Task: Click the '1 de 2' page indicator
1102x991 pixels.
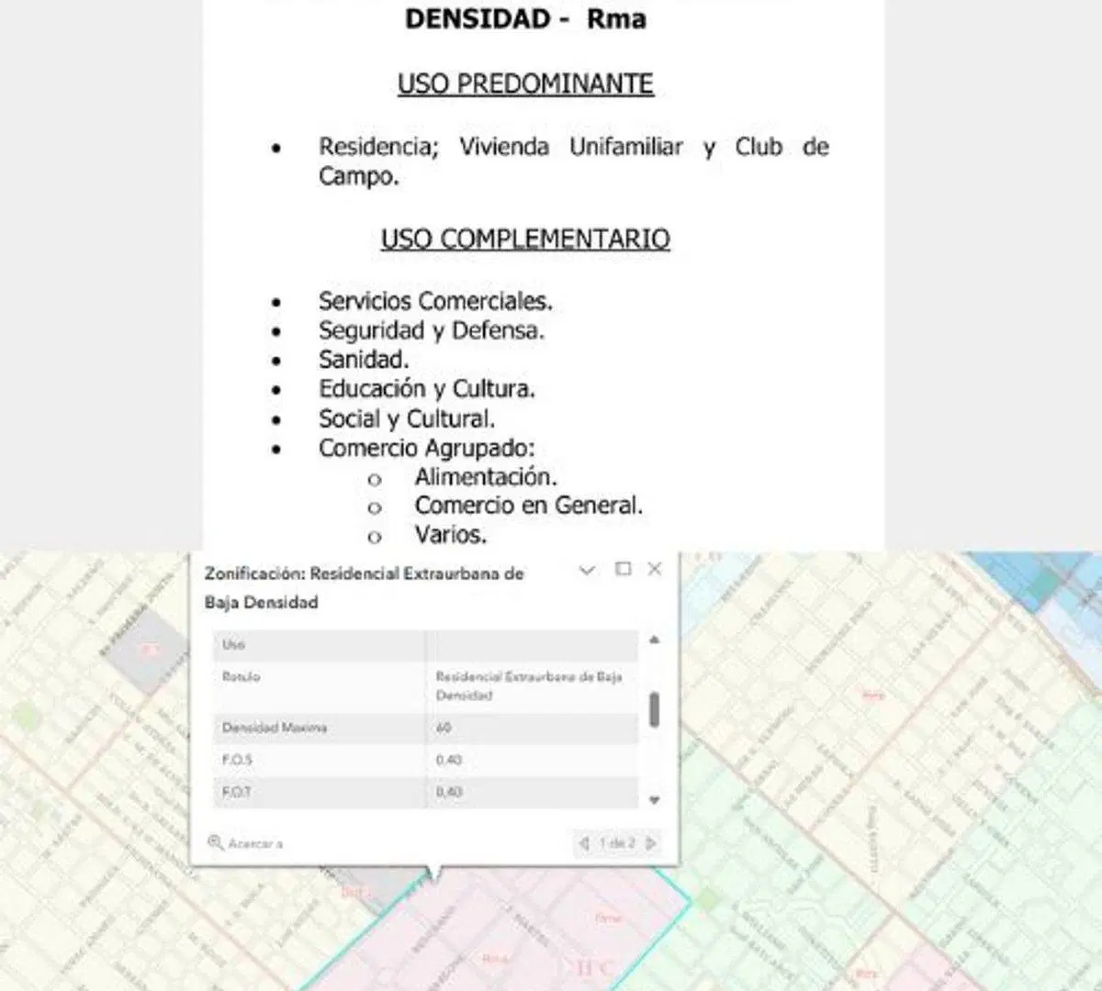Action: (617, 842)
